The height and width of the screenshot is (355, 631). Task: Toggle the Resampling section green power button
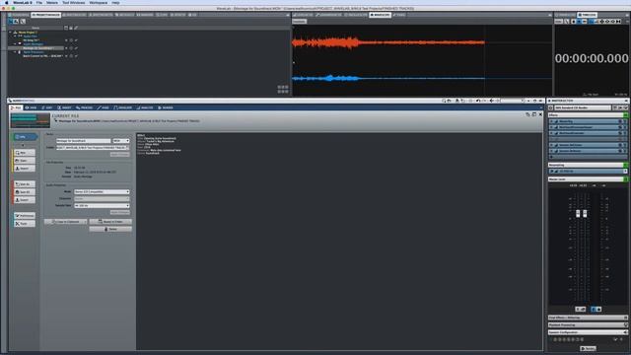pos(626,165)
